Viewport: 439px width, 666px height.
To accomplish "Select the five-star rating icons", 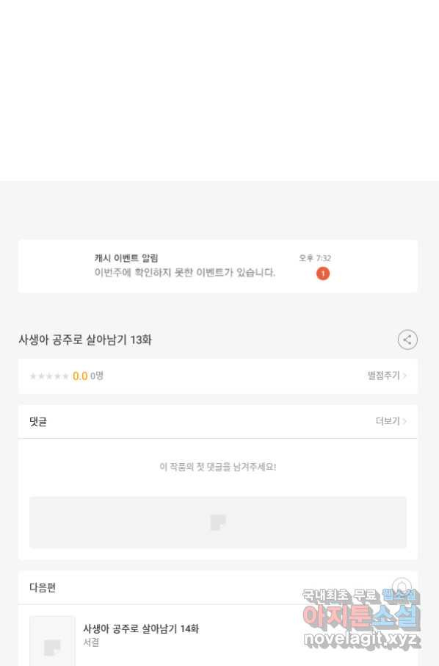I will [x=49, y=376].
